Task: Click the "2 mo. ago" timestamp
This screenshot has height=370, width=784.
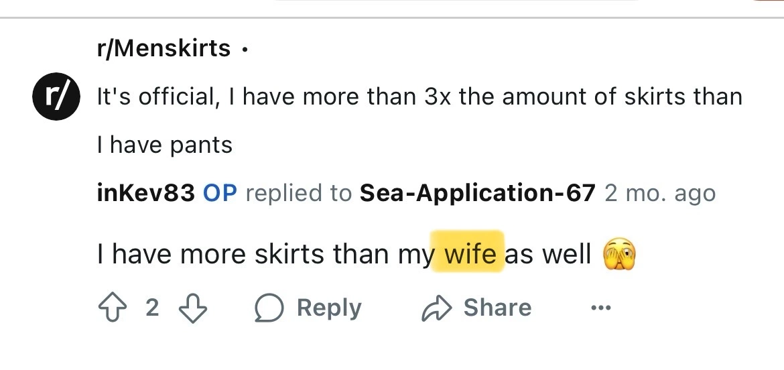Action: [x=660, y=193]
